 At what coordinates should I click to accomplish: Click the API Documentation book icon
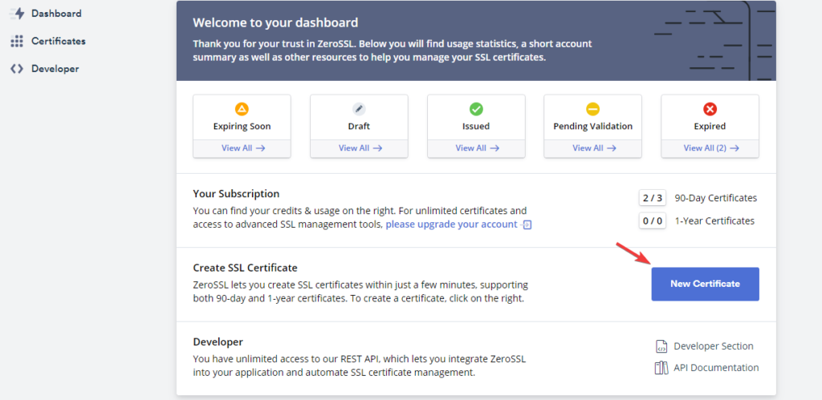click(661, 368)
